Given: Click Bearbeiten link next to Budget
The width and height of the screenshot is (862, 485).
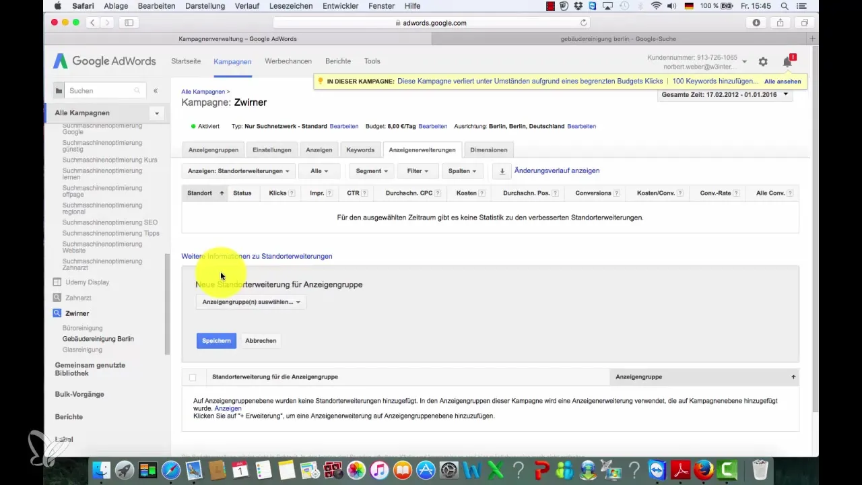Looking at the screenshot, I should pyautogui.click(x=432, y=126).
